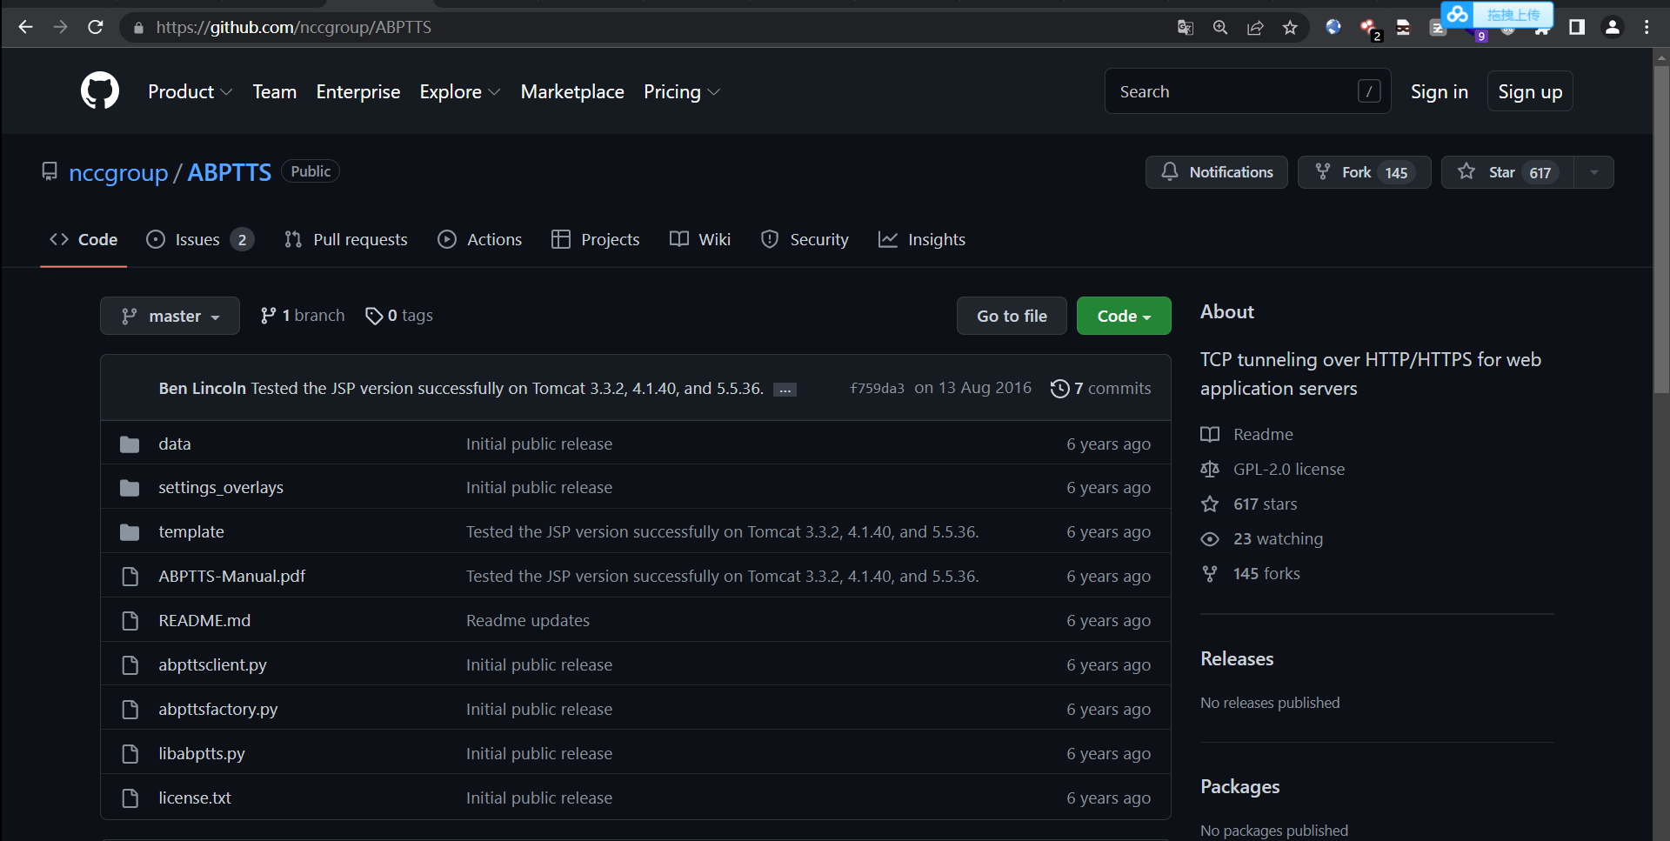This screenshot has height=841, width=1670.
Task: Click the GitHub Octocat logo
Action: (x=100, y=90)
